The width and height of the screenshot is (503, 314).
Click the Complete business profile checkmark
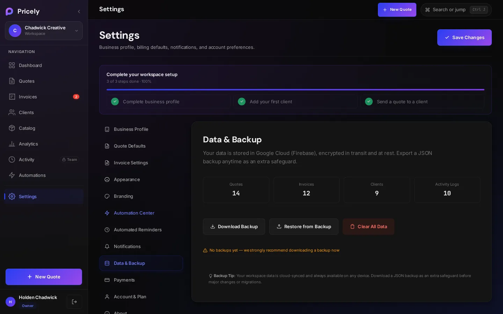pos(115,102)
